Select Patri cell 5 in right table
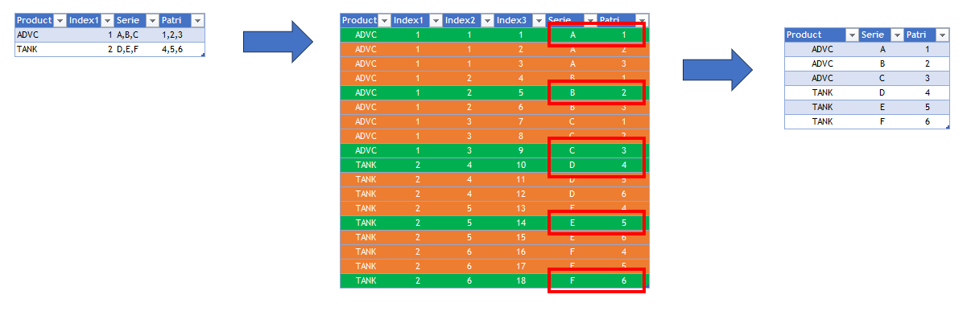This screenshot has width=967, height=315. tap(928, 108)
